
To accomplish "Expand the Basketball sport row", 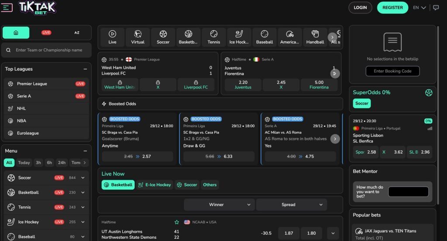I will coord(83,193).
